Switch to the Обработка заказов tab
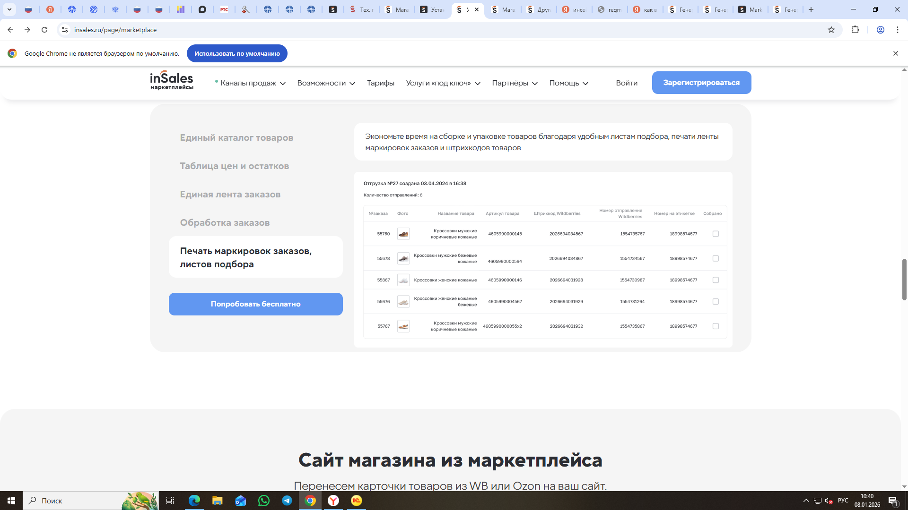Viewport: 908px width, 510px height. pos(225,223)
